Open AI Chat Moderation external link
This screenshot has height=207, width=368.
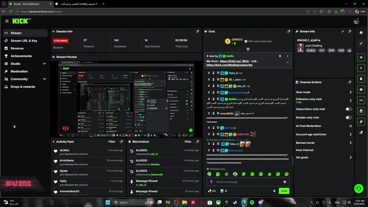point(350,126)
